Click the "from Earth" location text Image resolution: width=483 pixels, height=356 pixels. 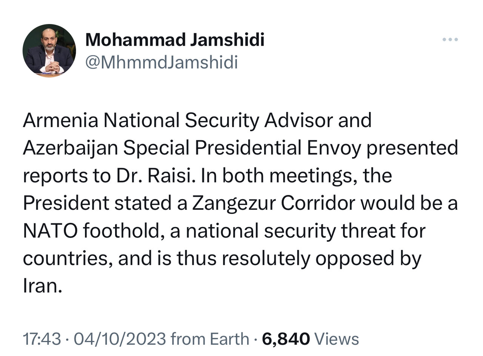(x=210, y=339)
